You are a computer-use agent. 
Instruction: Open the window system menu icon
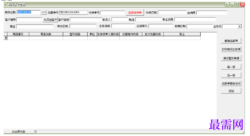pyautogui.click(x=5, y=4)
